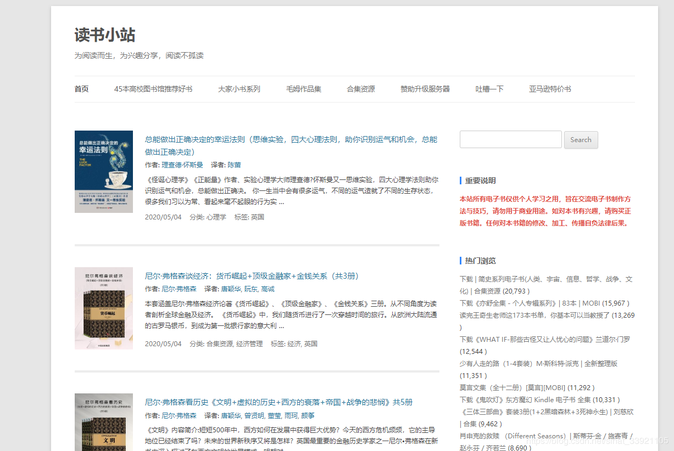Screen dimensions: 674x451
Task: Select translator link 陈蕾
Action: coord(234,165)
